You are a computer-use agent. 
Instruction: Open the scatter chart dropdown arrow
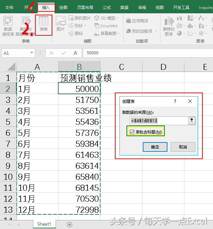[x=195, y=33]
